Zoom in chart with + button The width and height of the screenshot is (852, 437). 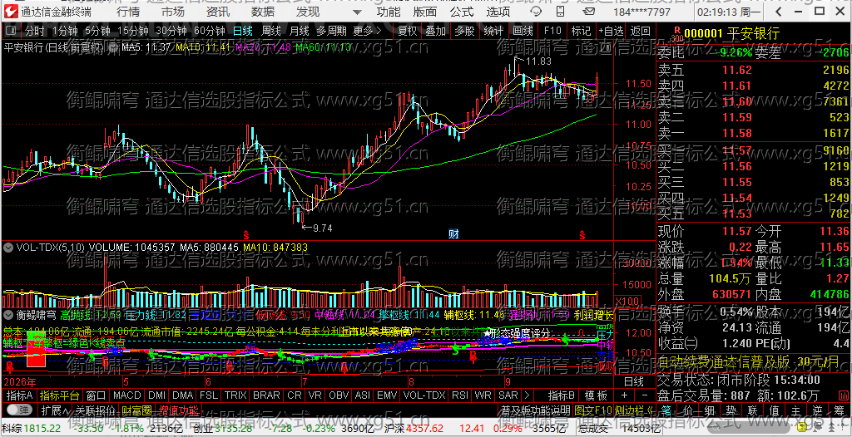tap(624, 395)
